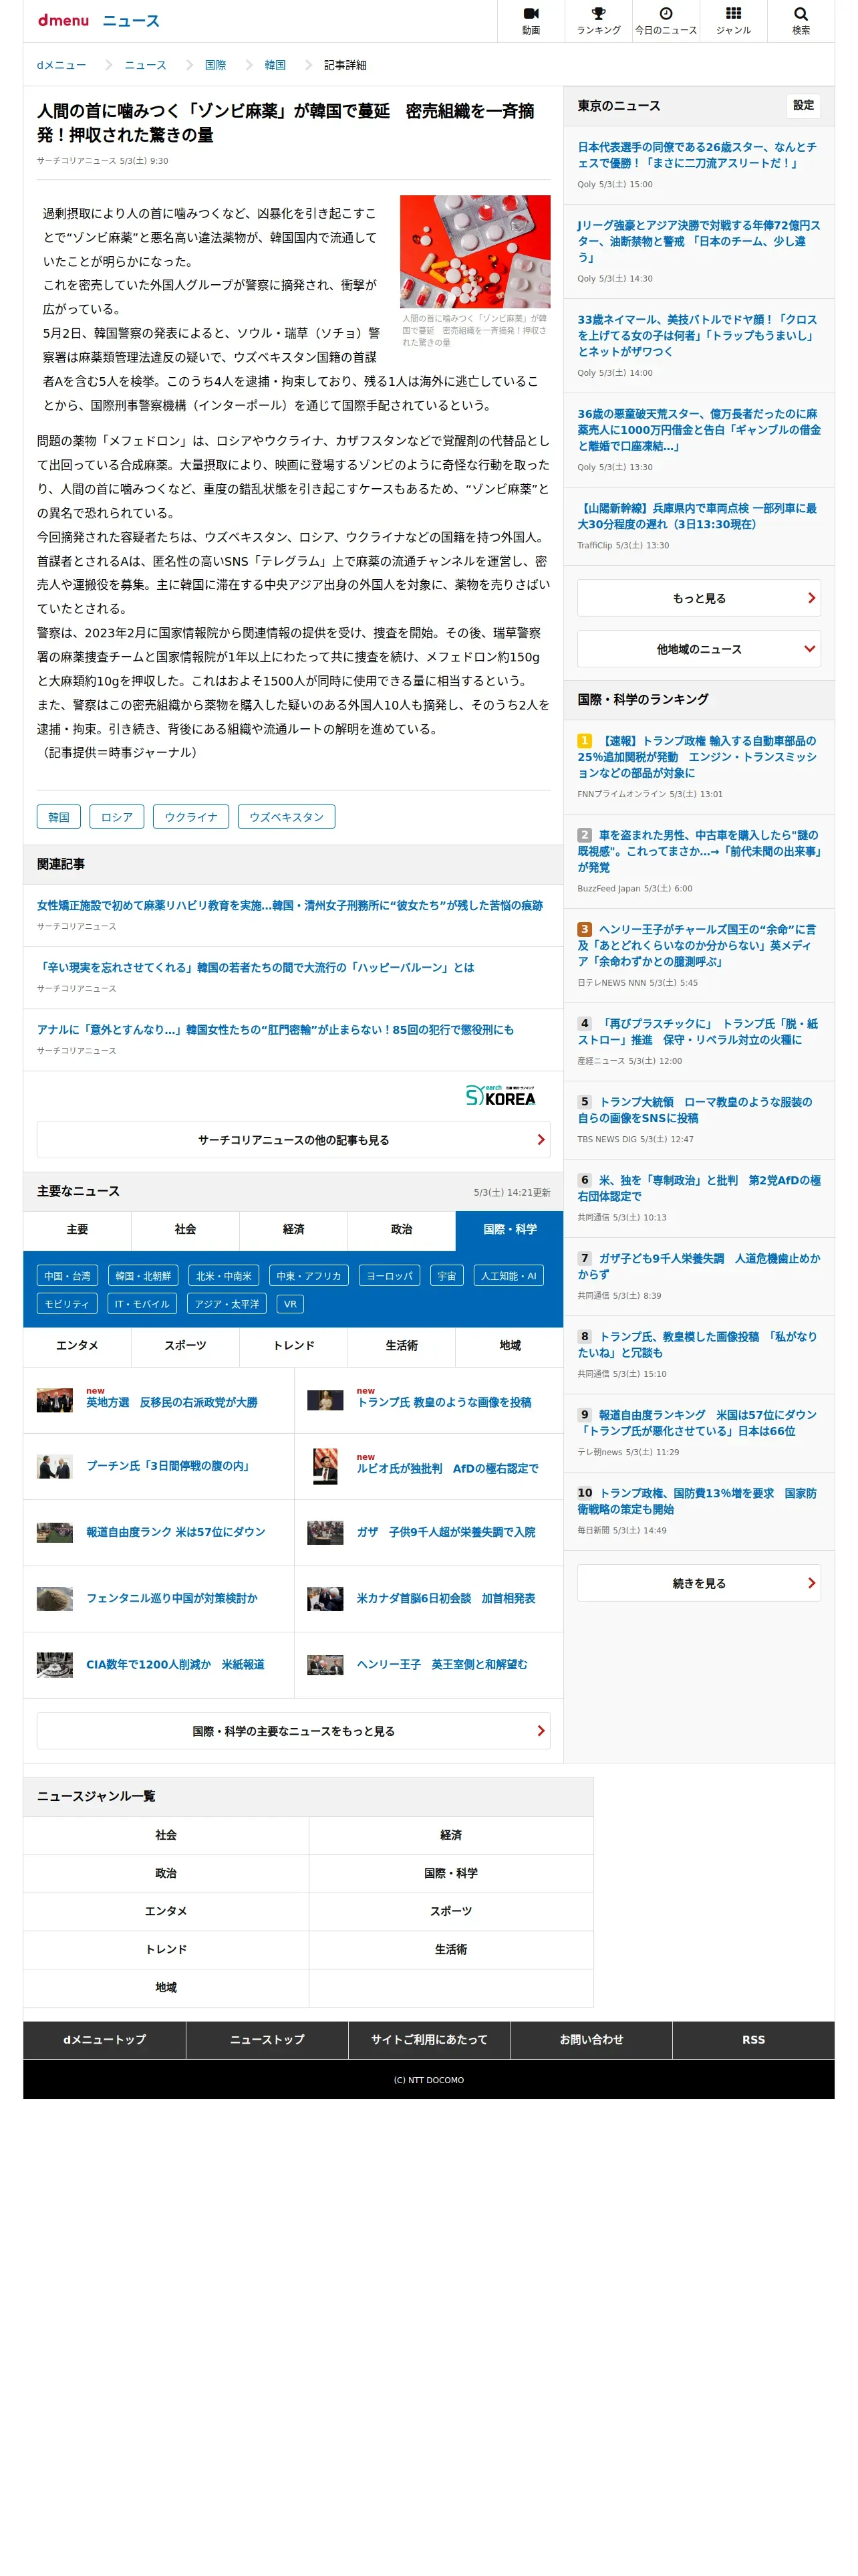Click the 設定 button
Screen dimensions: 858x2576
[803, 105]
